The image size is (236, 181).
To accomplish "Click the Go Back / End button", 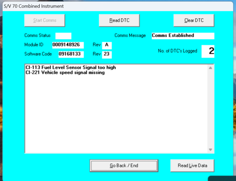I will 124,165.
